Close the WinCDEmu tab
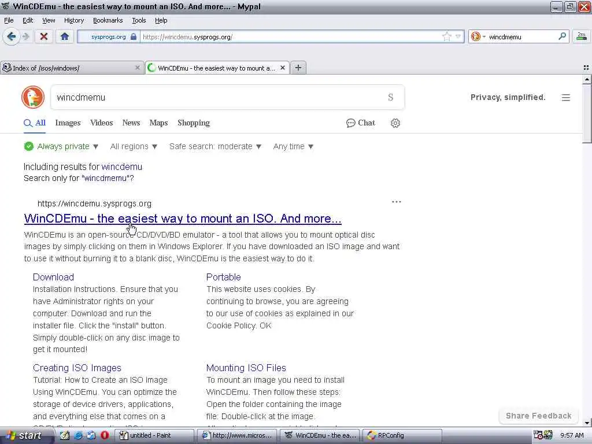The image size is (592, 444). coord(282,68)
